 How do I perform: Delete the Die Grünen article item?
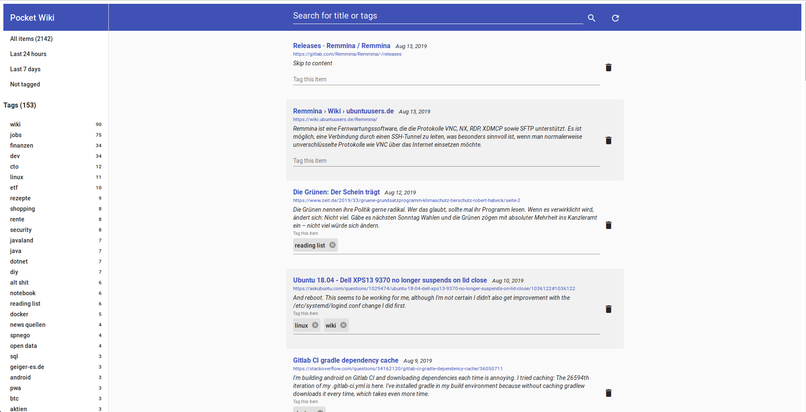(x=609, y=225)
